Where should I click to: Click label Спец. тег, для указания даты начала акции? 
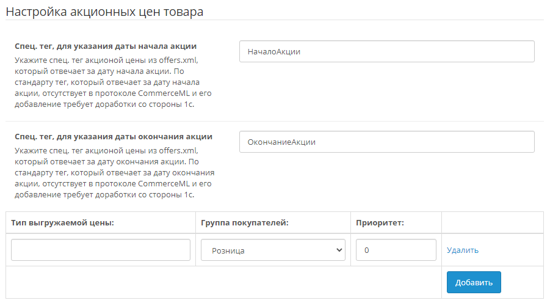[x=106, y=46]
